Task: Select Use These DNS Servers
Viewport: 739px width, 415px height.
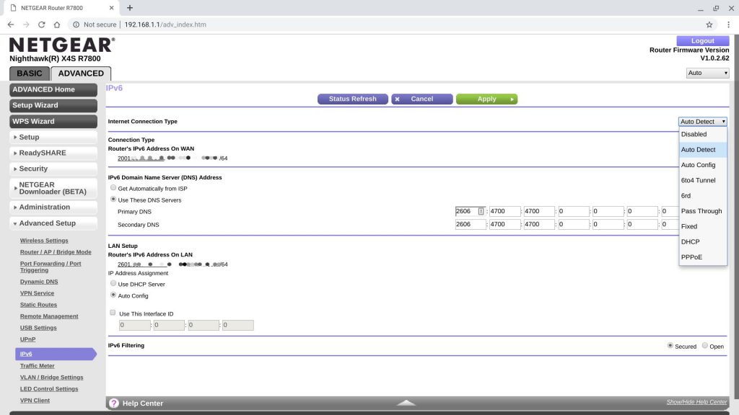Action: (x=113, y=200)
